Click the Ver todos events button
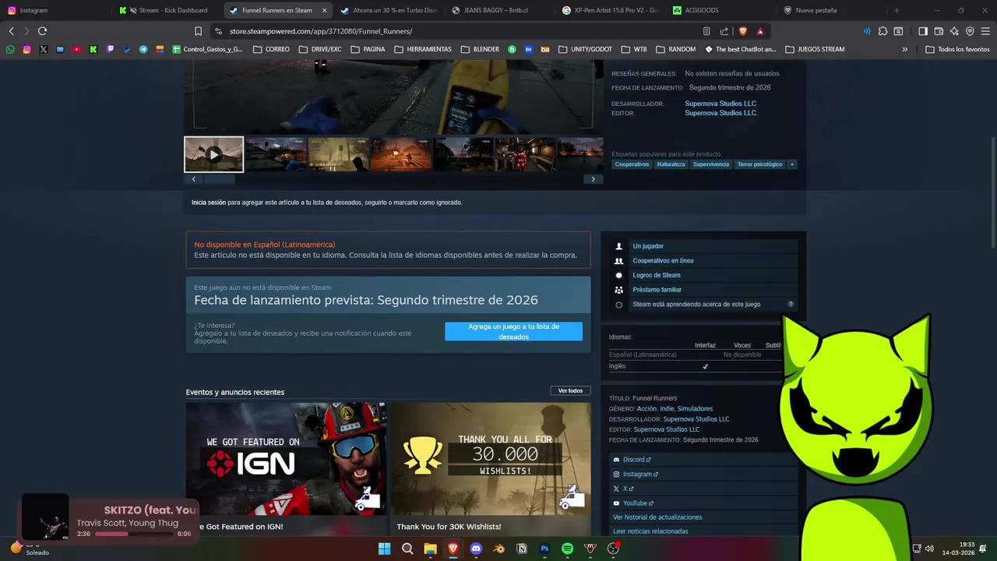Viewport: 997px width, 561px height. coord(570,390)
